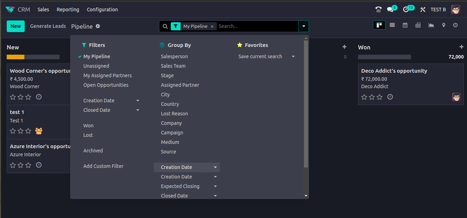Click Generate Leads button

(48, 26)
